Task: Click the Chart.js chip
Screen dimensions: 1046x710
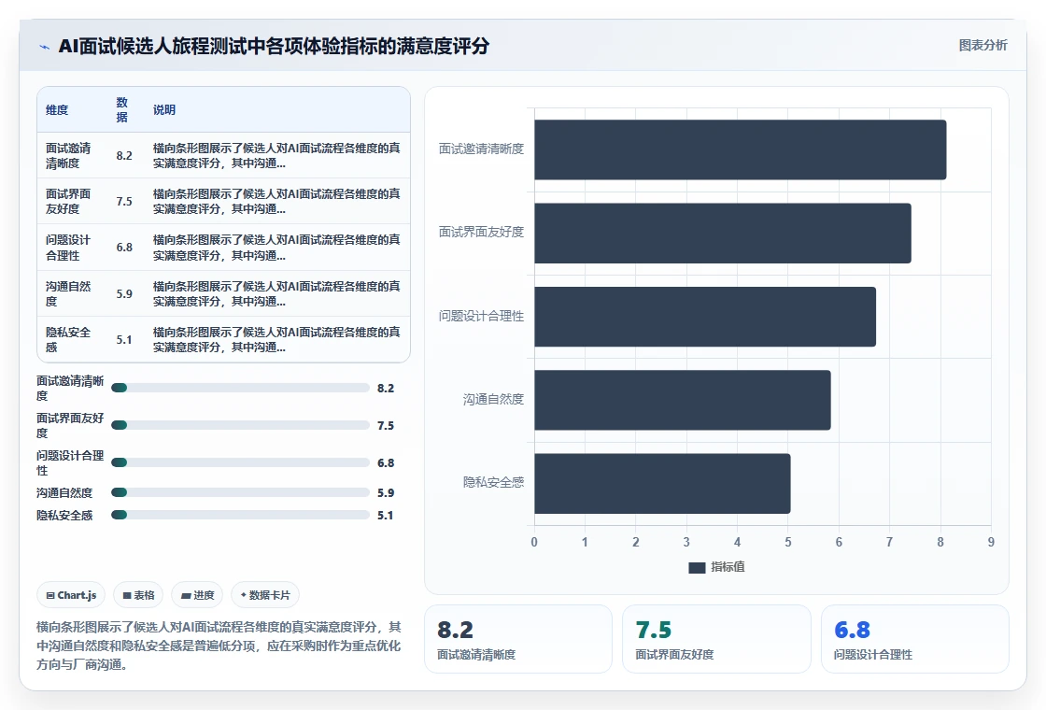Action: pyautogui.click(x=71, y=595)
